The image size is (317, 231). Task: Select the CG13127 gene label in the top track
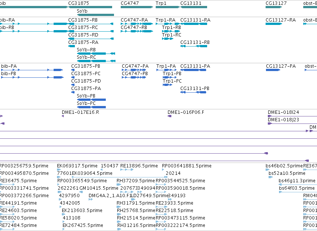pos(276,3)
